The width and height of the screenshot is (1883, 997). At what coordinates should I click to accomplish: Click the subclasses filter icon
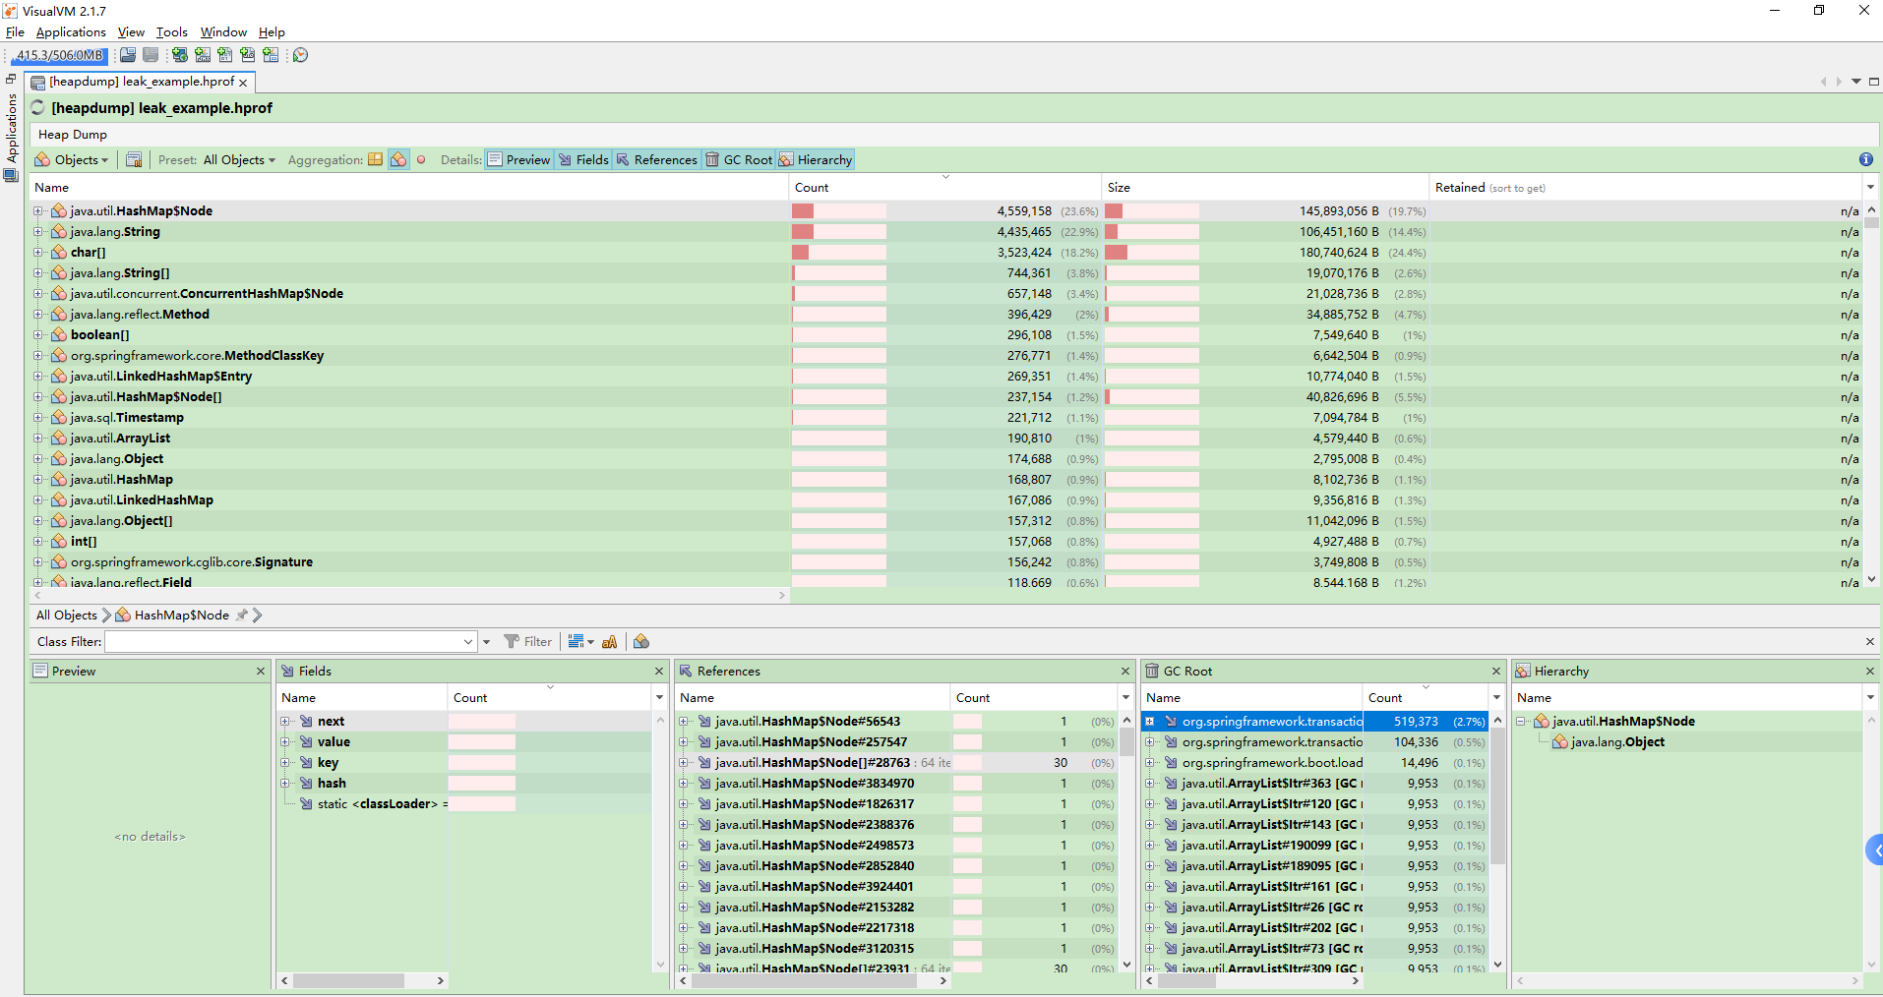[641, 641]
